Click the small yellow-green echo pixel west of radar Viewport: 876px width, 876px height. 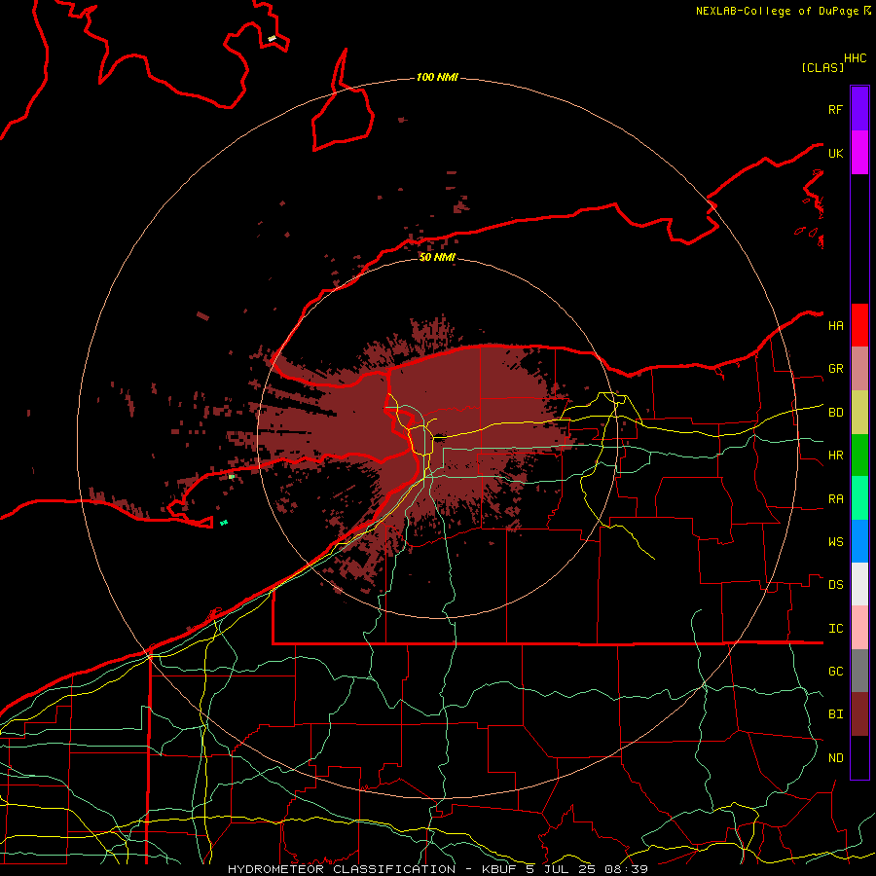(x=232, y=477)
